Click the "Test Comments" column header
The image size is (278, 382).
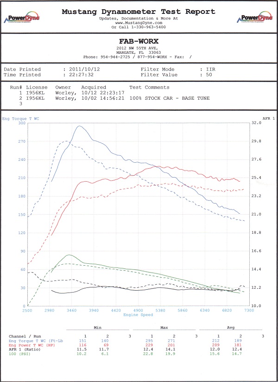point(149,88)
